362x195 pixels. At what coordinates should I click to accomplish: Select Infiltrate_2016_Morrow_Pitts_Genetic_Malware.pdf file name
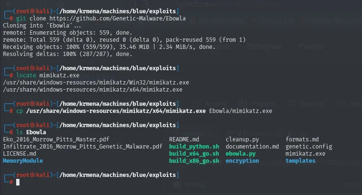pos(83,147)
